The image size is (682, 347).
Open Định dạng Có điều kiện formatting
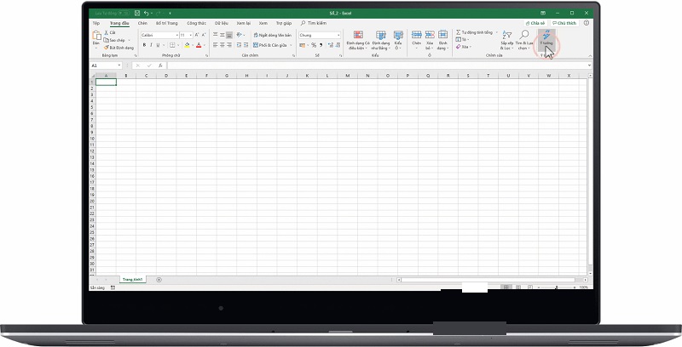357,36
